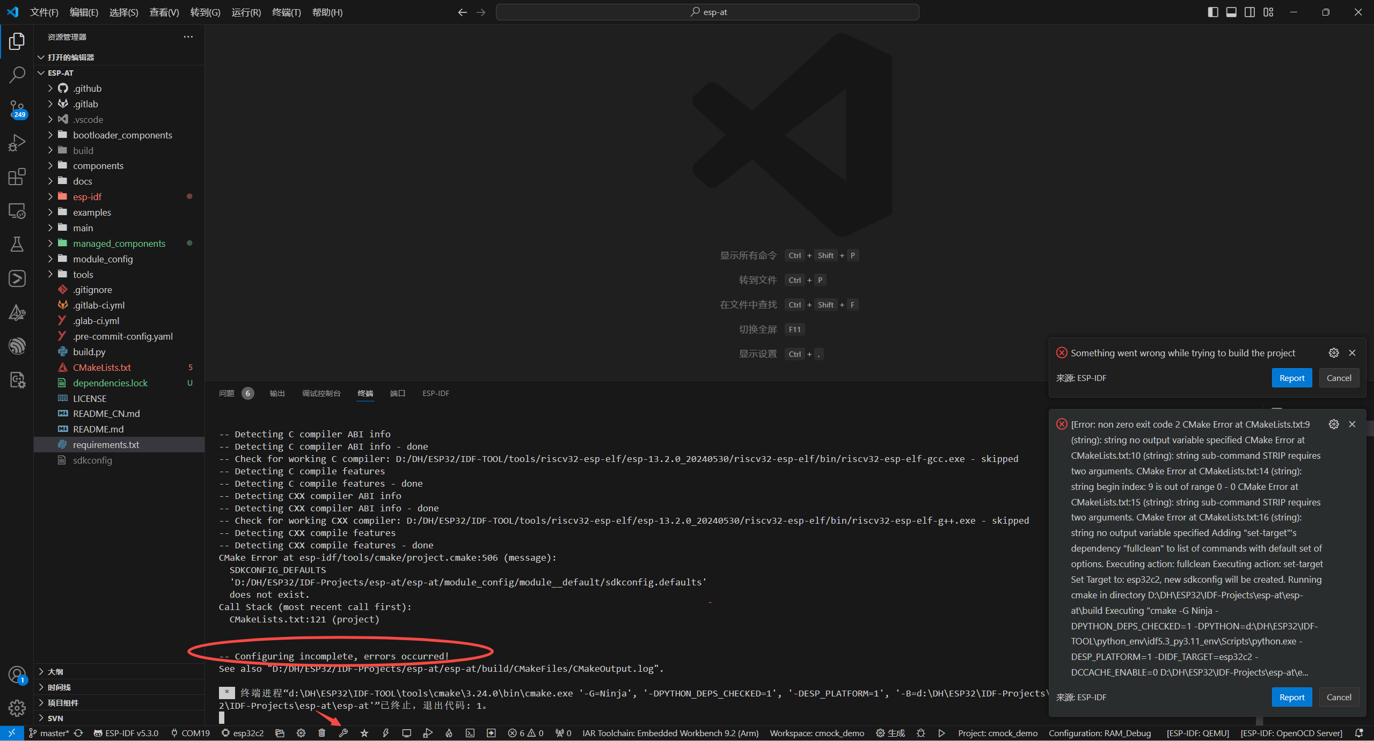Open Customize Layout icon in title bar
This screenshot has width=1374, height=741.
tap(1268, 12)
